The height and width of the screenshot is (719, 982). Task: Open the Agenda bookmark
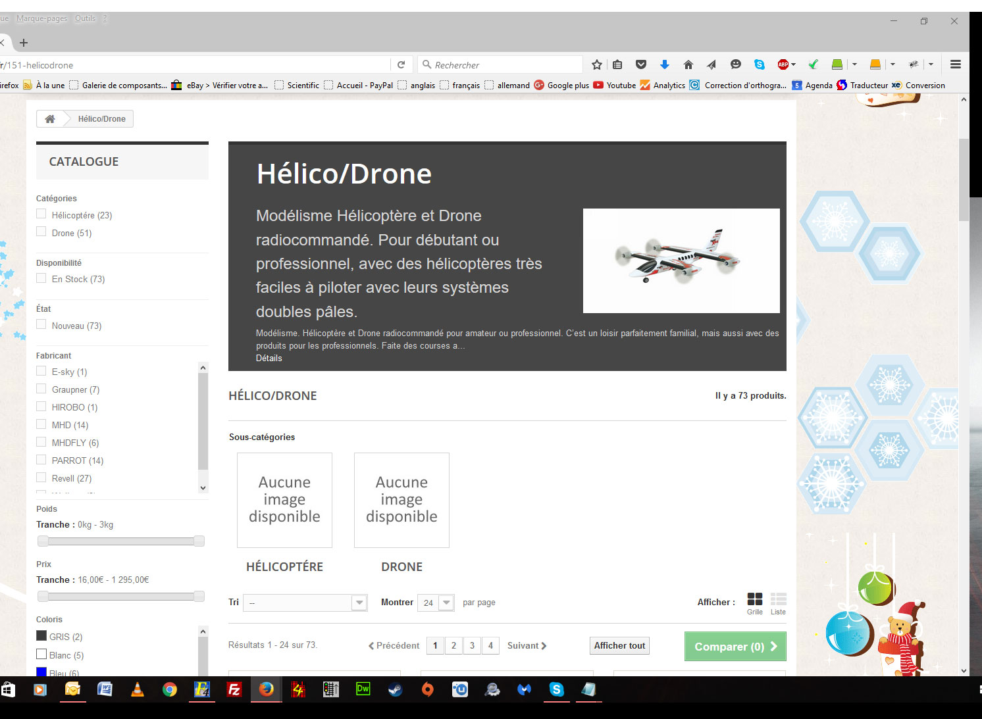click(x=812, y=85)
